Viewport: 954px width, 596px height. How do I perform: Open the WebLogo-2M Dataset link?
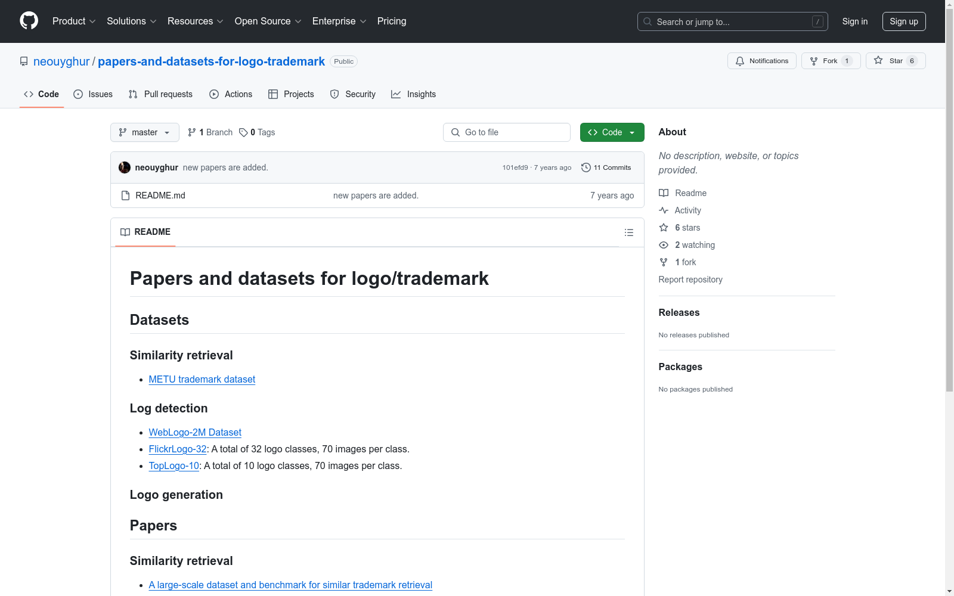coord(195,432)
